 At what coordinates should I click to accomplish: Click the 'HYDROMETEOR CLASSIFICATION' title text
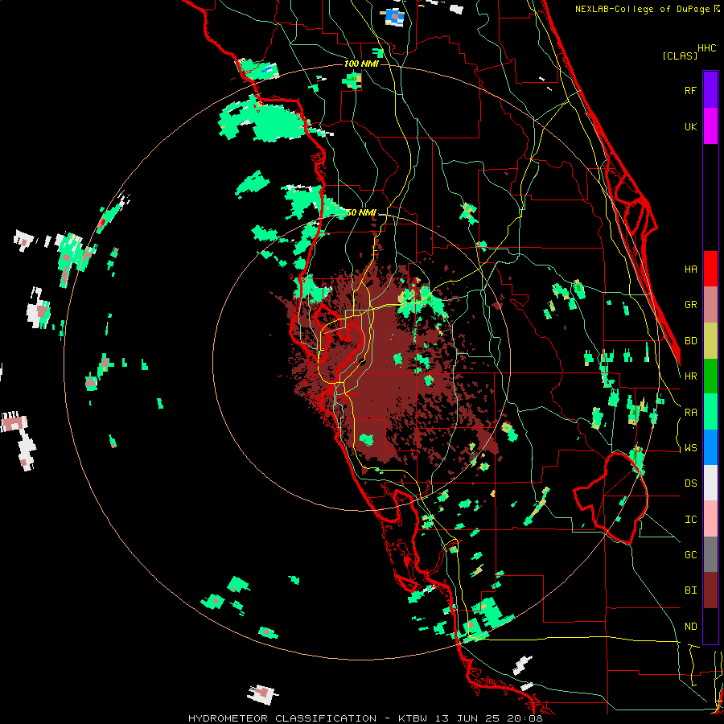click(282, 718)
